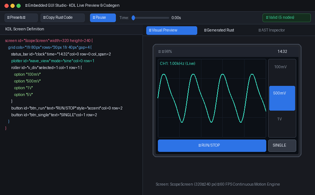Click the status_bar id='clock' code line
This screenshot has height=195, width=315.
(61, 54)
